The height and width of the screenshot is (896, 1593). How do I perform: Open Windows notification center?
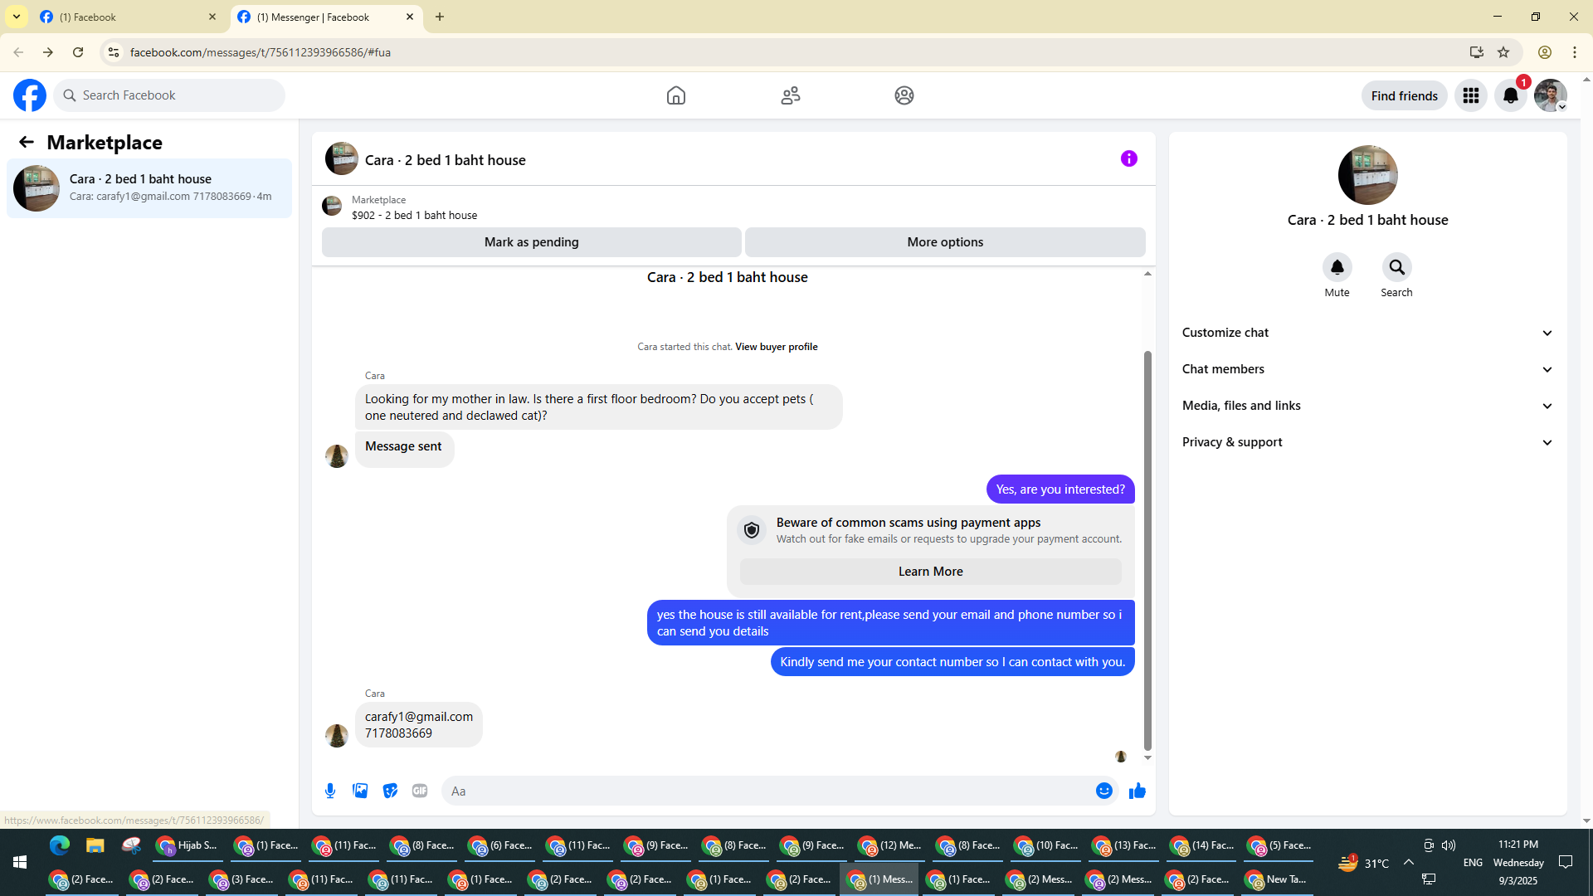coord(1566,862)
